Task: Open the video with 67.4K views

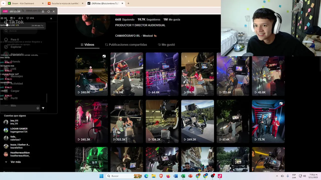Action: [233, 121]
